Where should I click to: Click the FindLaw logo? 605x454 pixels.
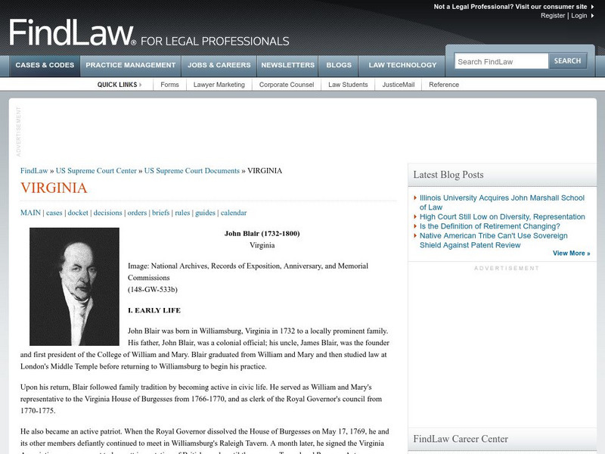coord(149,33)
